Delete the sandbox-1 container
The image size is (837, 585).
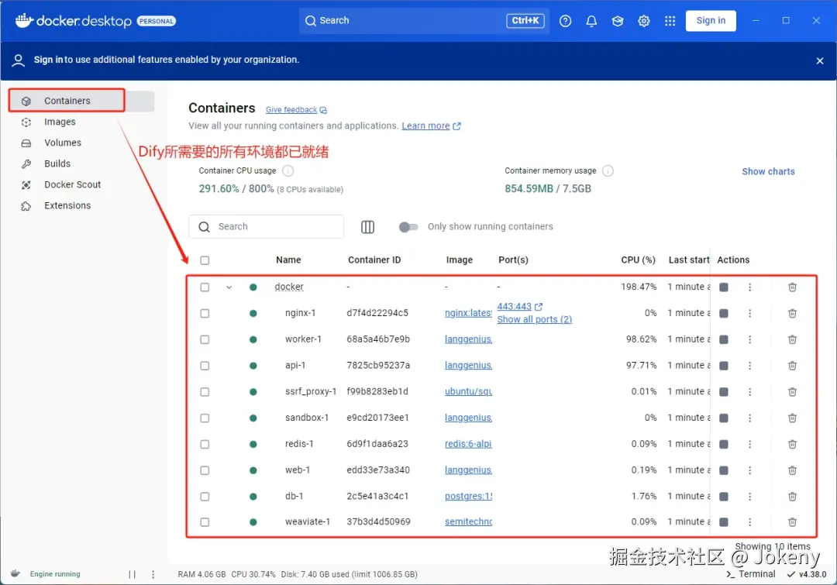click(x=793, y=418)
